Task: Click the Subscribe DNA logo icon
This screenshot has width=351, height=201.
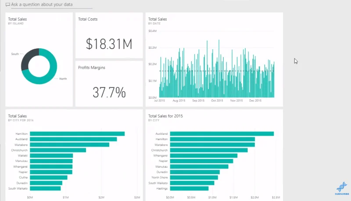Action: [342, 188]
